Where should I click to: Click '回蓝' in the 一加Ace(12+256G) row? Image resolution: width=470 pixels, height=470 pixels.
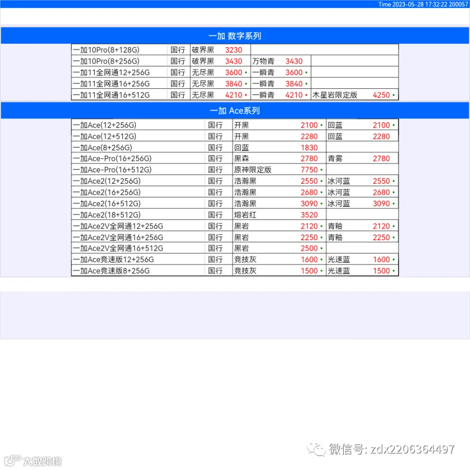coord(335,125)
